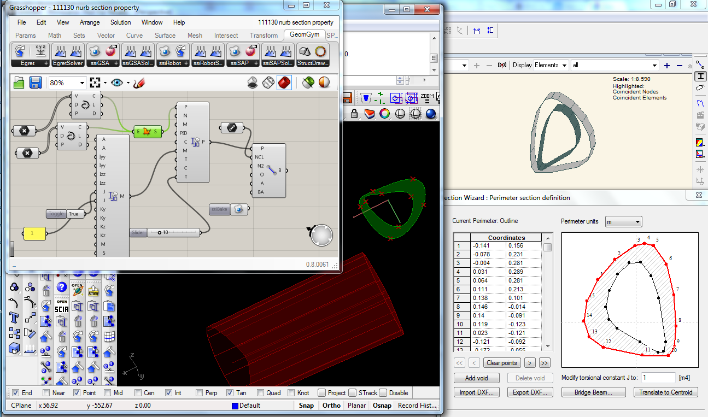This screenshot has width=708, height=417.
Task: Click the padlock icon in Rhino toolbar
Action: (x=354, y=114)
